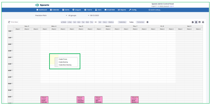This screenshot has height=105, width=213.
Task: Open the Dashboard menu item
Action: coord(41,10)
